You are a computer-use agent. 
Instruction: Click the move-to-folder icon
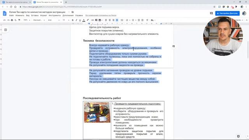click(73, 12)
